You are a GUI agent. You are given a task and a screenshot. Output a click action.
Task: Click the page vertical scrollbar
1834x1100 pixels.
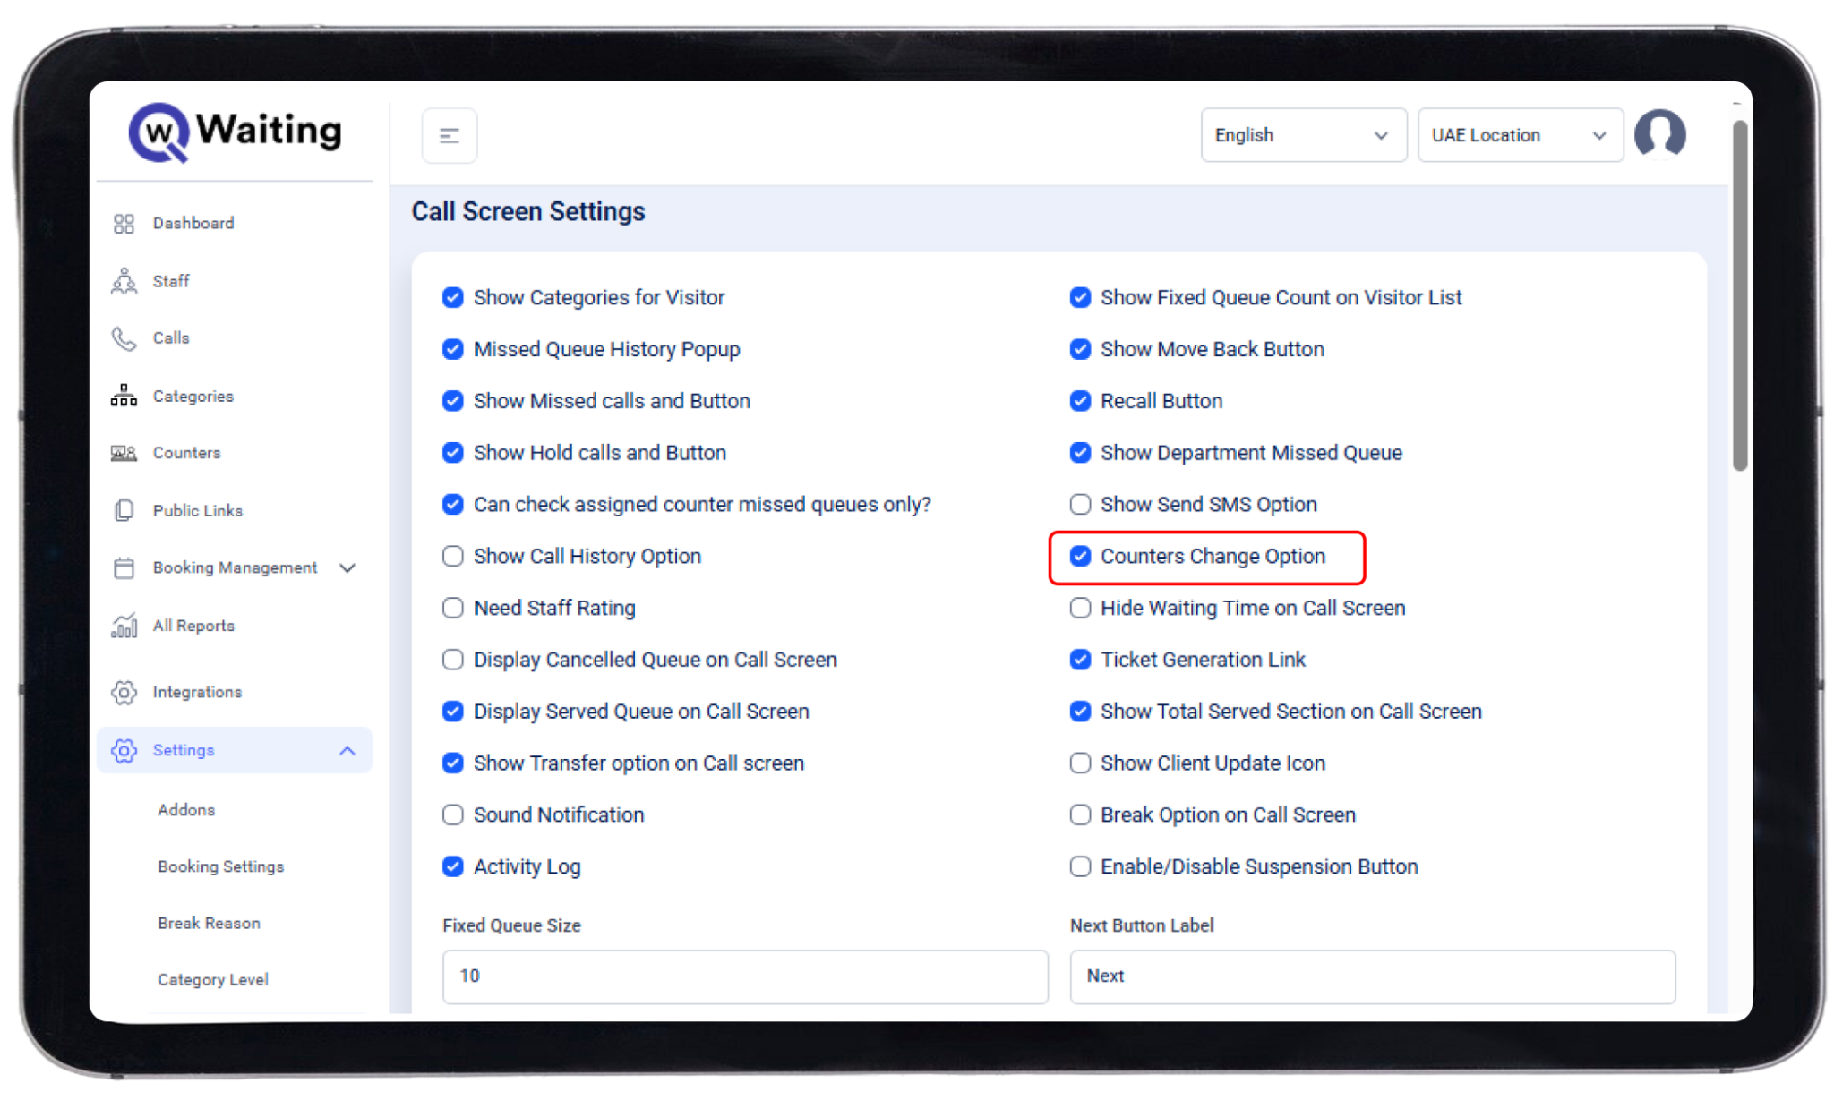pos(1740,295)
